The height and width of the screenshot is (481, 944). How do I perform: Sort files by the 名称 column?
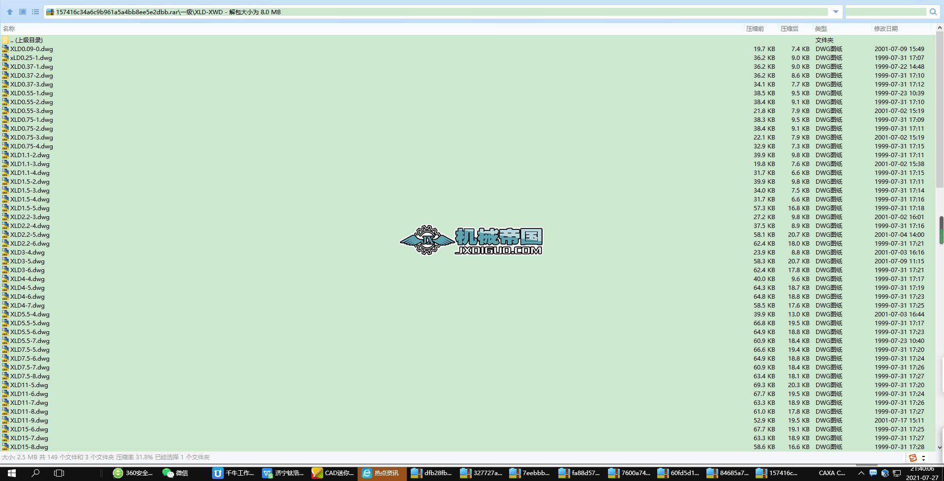[9, 28]
